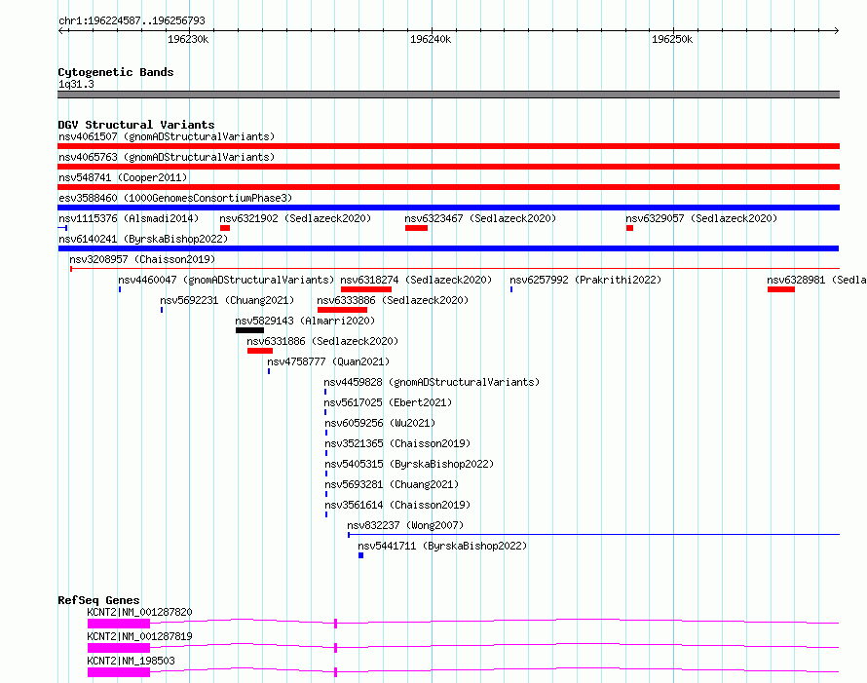867x683 pixels.
Task: Click the nsv6323467 red variant bar
Action: tap(416, 228)
